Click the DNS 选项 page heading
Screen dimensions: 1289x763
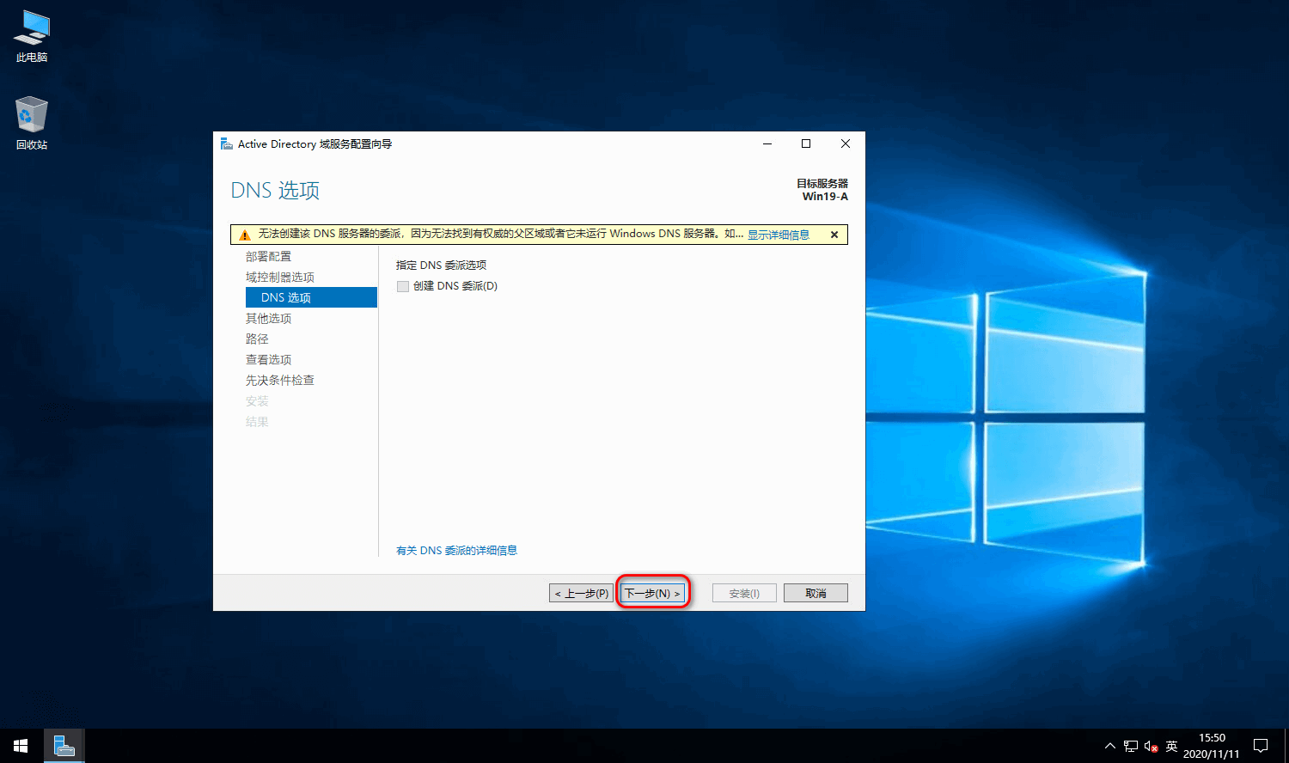point(275,190)
